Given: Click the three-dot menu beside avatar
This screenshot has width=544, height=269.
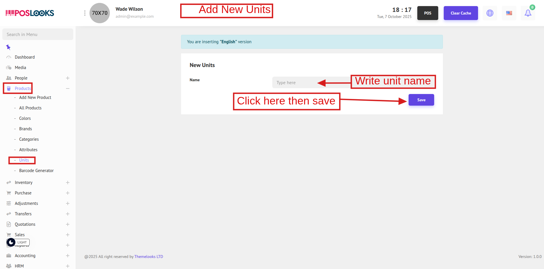Looking at the screenshot, I should [85, 13].
